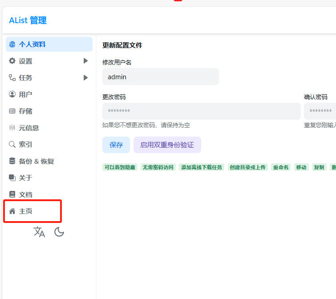Click the 更新配置文件 heading

(122, 45)
